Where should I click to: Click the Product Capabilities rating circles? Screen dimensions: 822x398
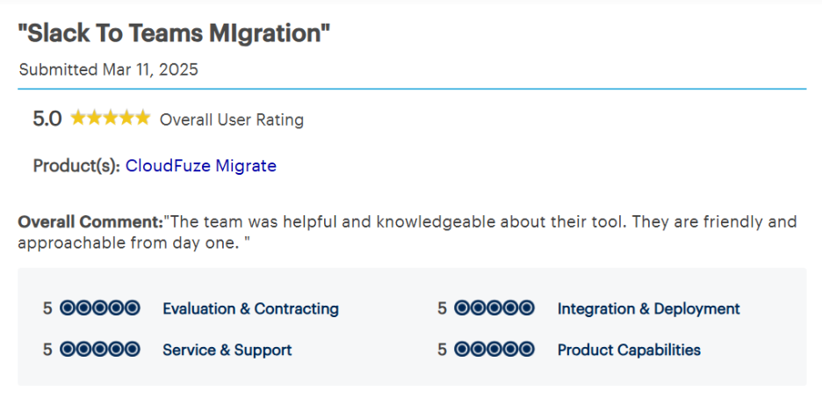coord(495,350)
